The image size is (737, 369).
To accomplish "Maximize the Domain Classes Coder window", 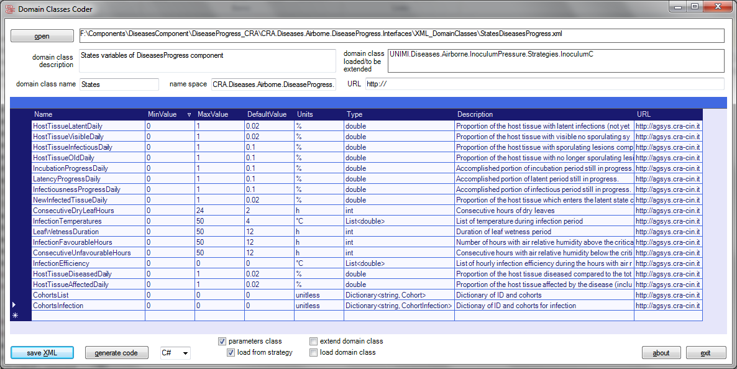I will pyautogui.click(x=694, y=7).
